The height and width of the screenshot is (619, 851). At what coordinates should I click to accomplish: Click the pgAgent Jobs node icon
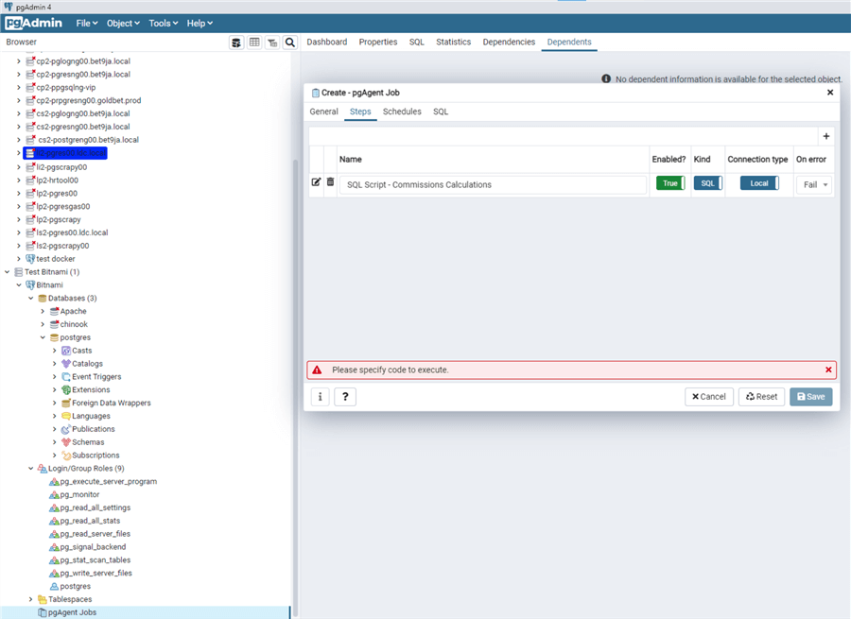point(43,612)
